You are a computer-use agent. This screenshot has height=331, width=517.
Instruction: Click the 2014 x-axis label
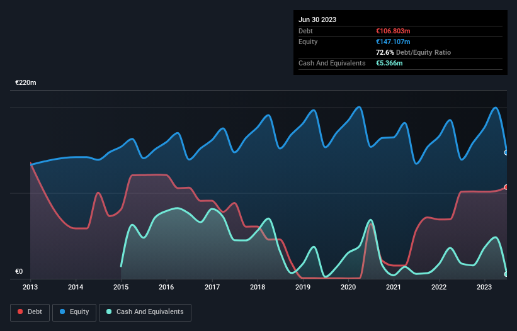tap(76, 287)
